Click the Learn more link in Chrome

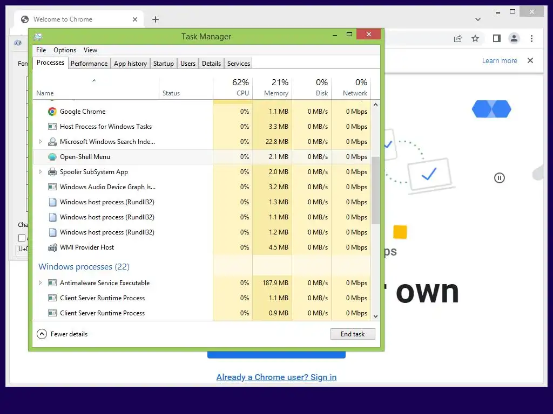[x=500, y=60]
